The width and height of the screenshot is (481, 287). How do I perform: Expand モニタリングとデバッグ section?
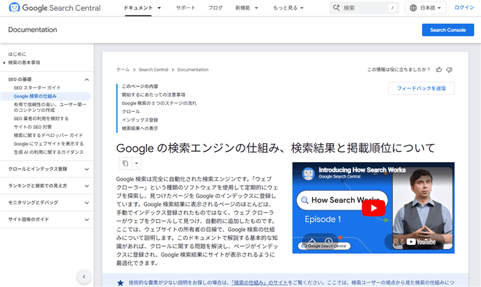point(87,203)
